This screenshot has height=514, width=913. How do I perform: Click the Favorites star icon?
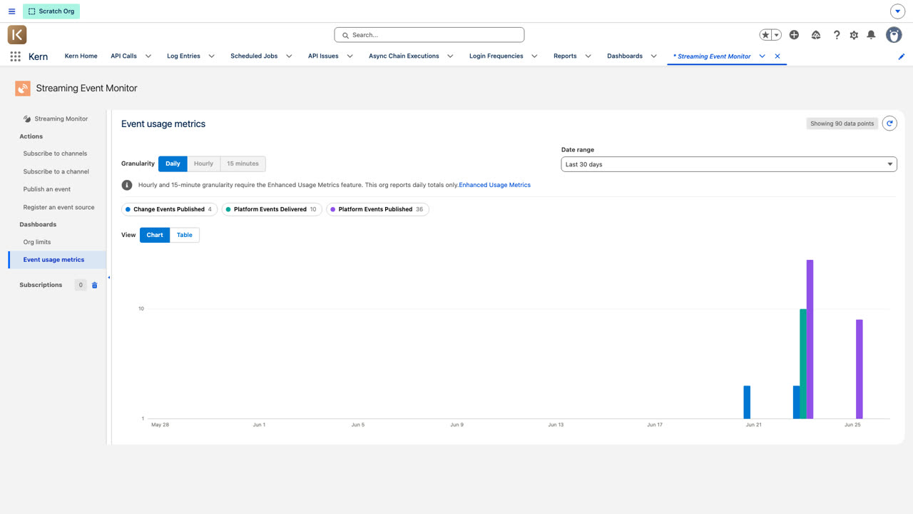[x=765, y=34]
